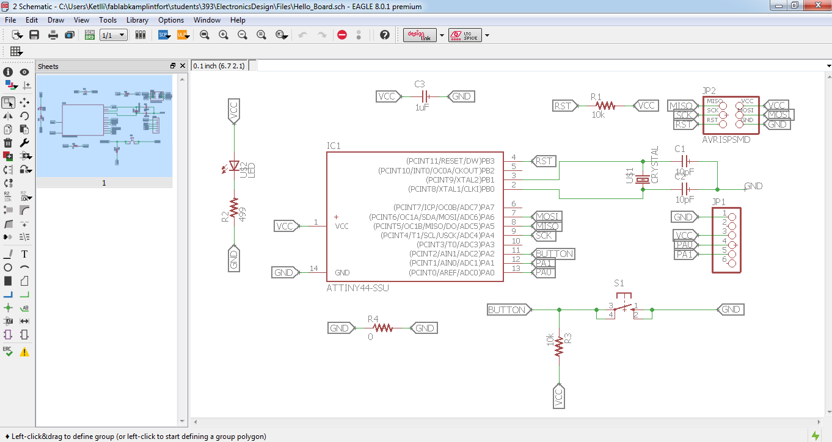832x442 pixels.
Task: Select the net Label tool
Action: (x=24, y=308)
